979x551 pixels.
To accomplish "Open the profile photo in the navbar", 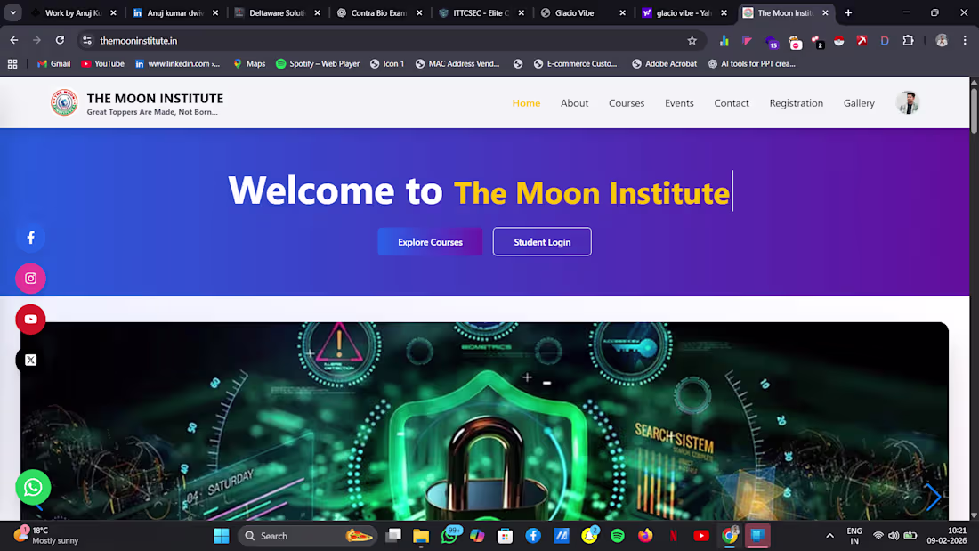I will (x=908, y=102).
